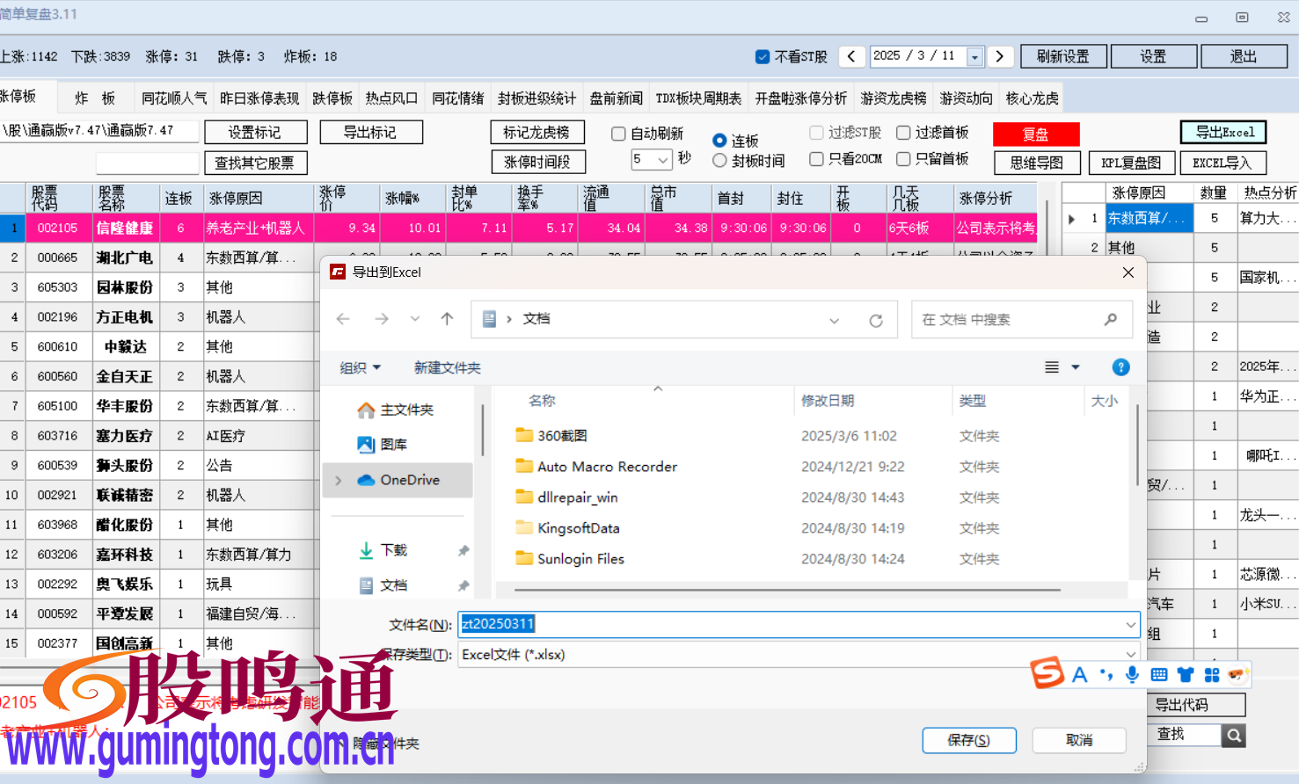Open the 2025/3/11 date picker dropdown
Viewport: 1299px width, 784px height.
tap(974, 55)
